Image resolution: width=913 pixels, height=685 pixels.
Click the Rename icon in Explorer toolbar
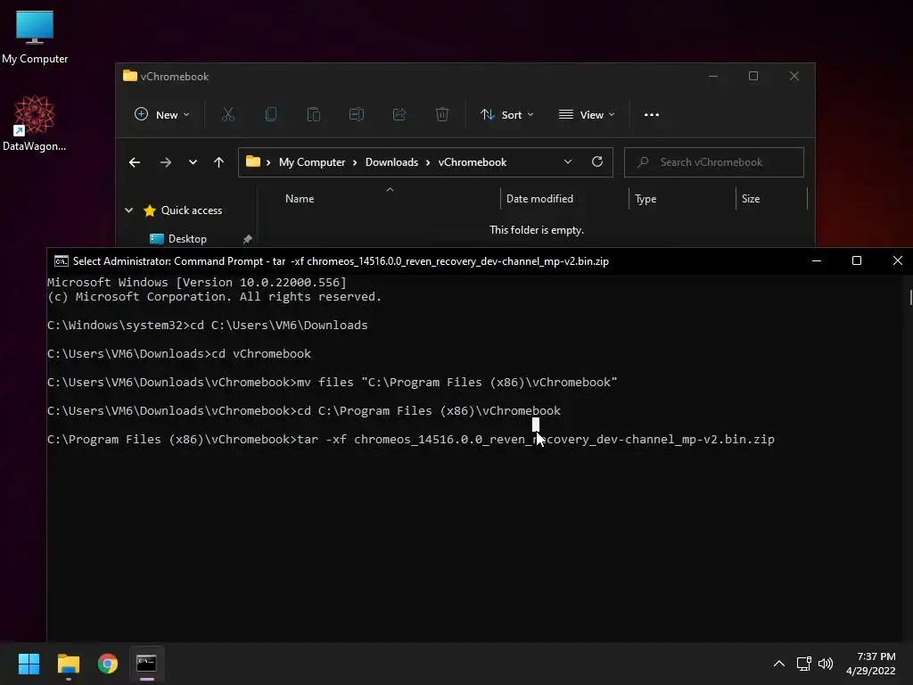[357, 115]
